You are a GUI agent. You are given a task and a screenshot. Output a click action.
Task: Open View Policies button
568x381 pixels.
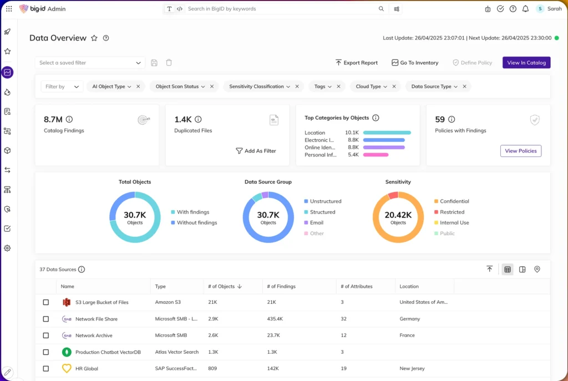pyautogui.click(x=520, y=151)
